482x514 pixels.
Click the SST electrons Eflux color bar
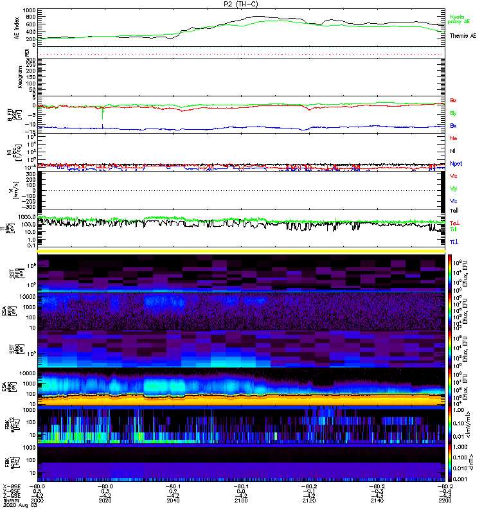[450, 349]
